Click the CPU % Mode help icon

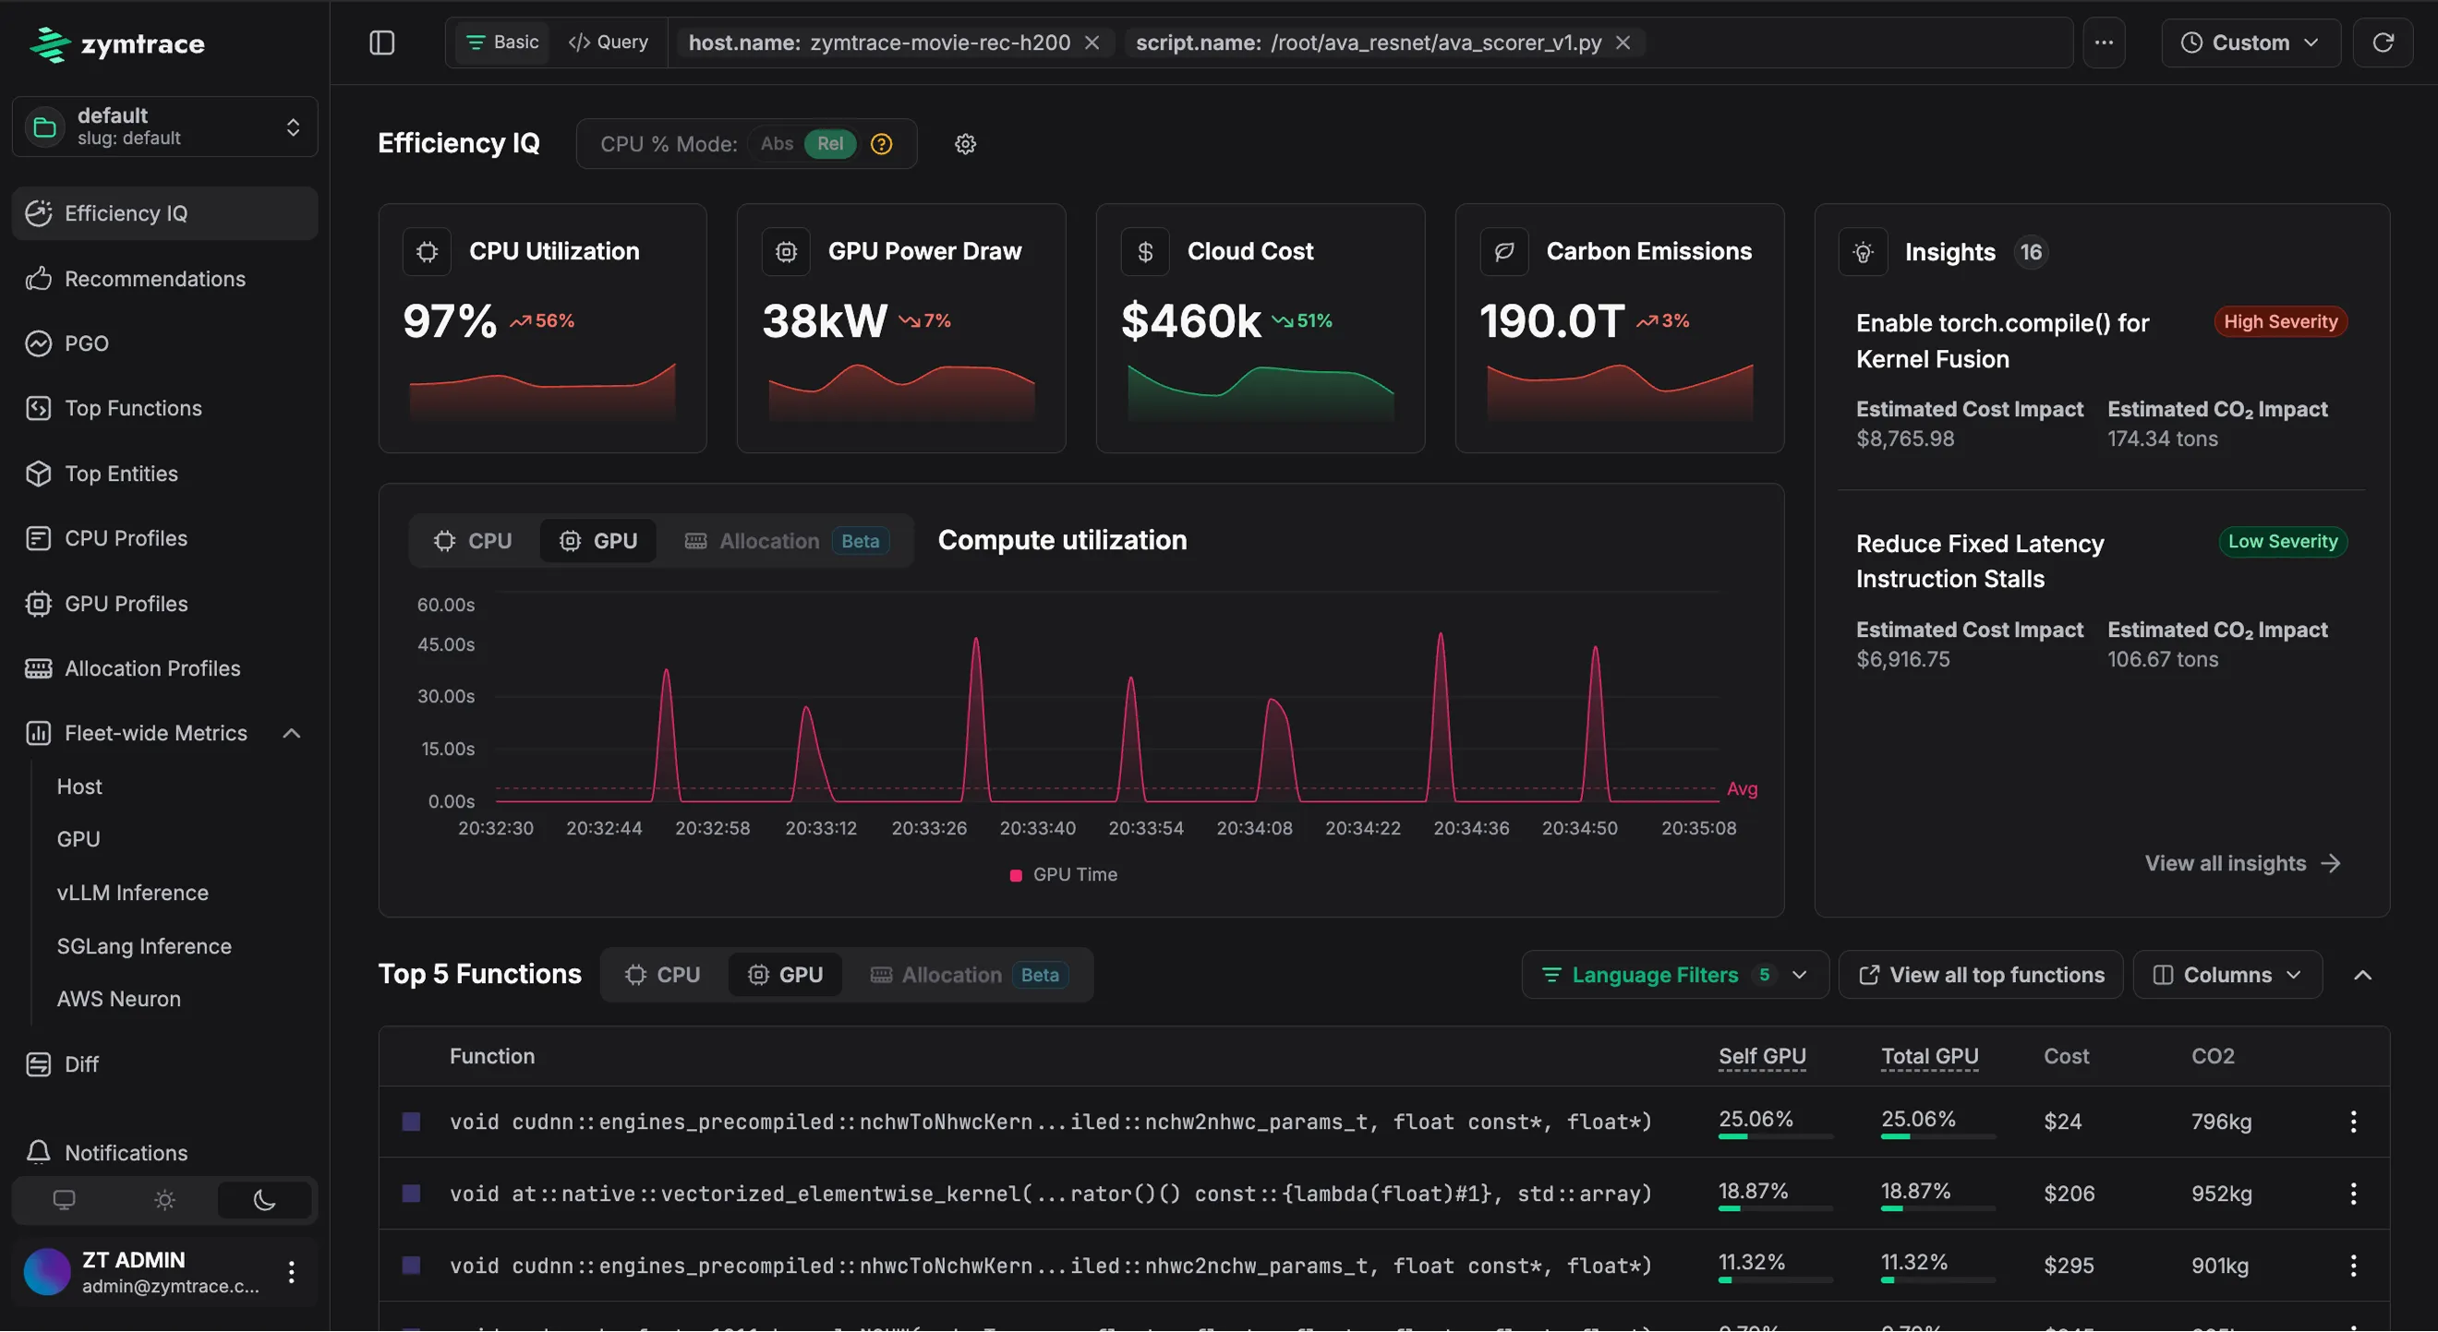881,144
